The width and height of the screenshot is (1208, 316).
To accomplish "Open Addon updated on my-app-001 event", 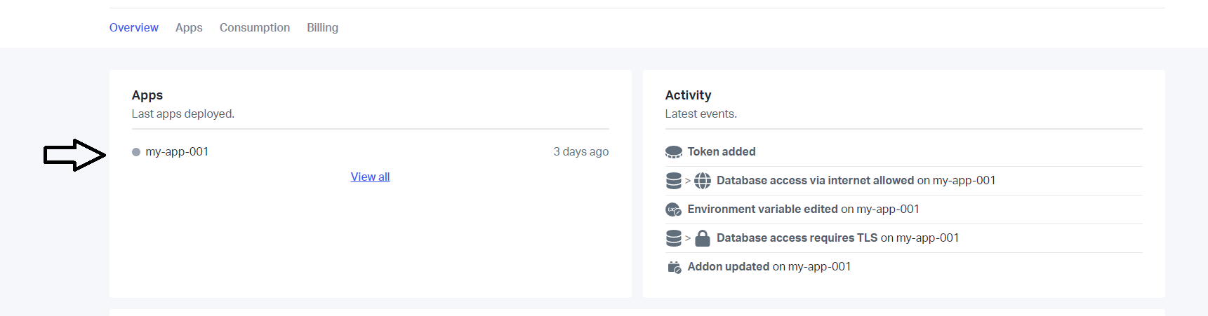I will coord(769,266).
